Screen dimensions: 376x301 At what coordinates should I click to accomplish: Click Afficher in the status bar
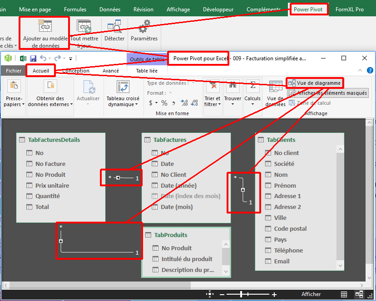(311, 294)
